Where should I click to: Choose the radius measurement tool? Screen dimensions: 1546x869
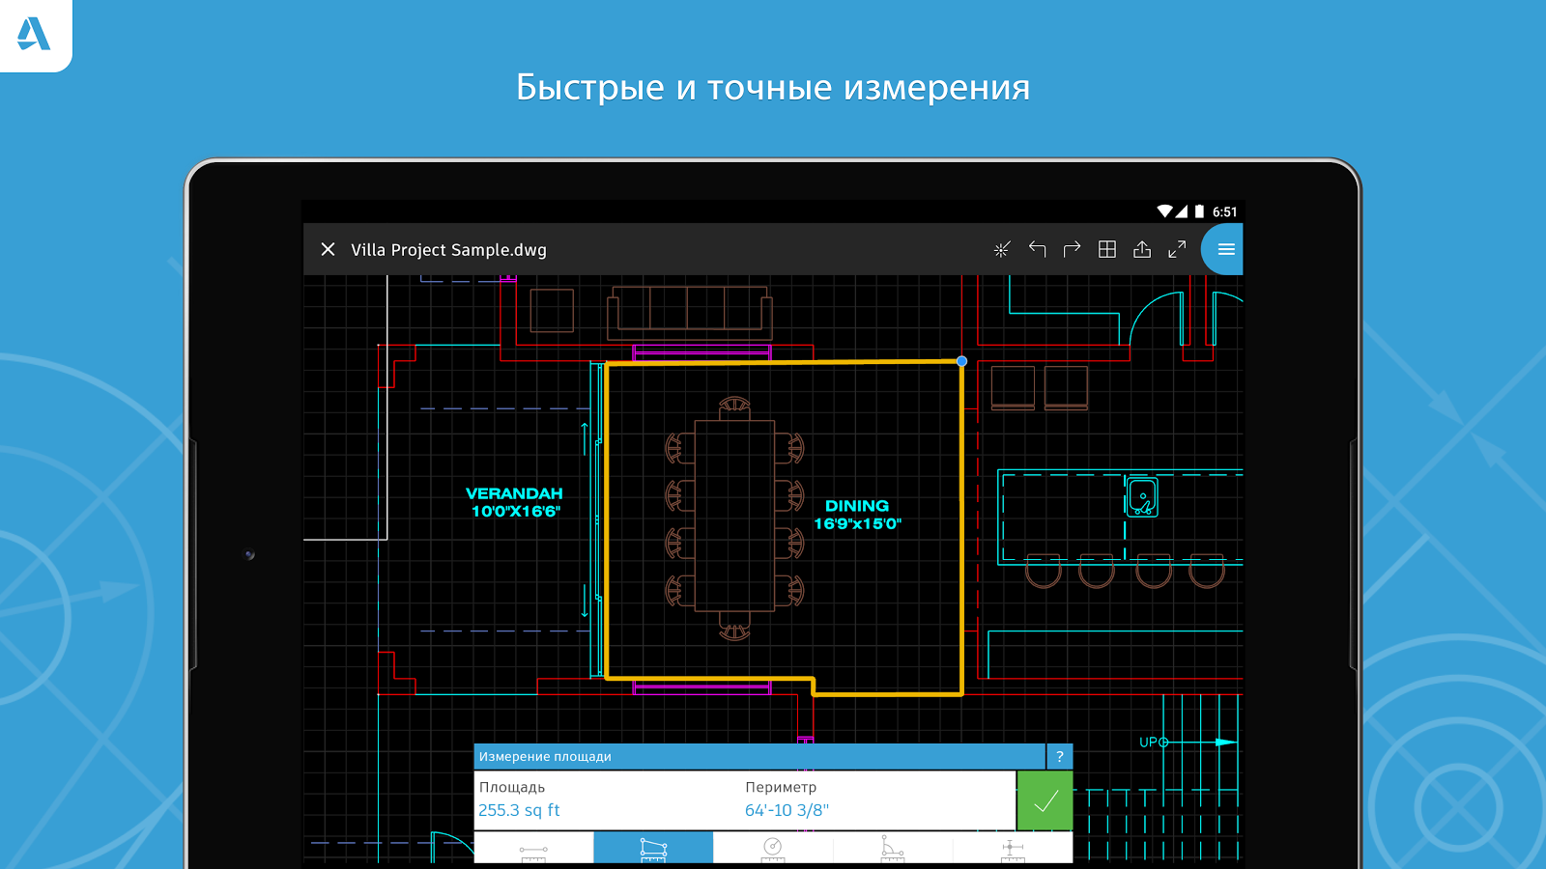[773, 849]
